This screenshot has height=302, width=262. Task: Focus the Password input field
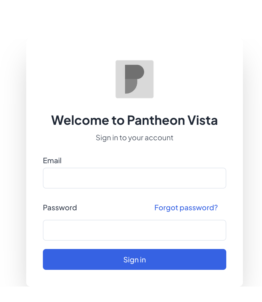(x=134, y=230)
